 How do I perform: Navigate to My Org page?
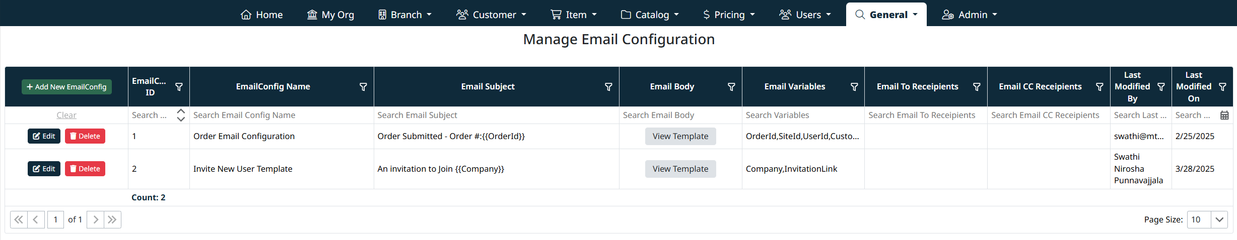point(330,15)
